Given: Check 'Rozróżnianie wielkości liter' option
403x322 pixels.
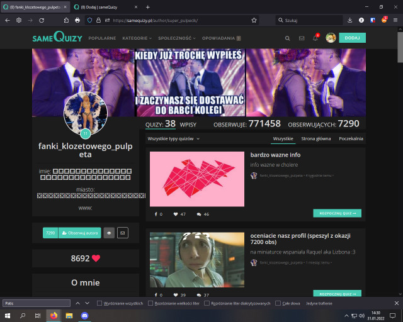Looking at the screenshot, I should 150,303.
